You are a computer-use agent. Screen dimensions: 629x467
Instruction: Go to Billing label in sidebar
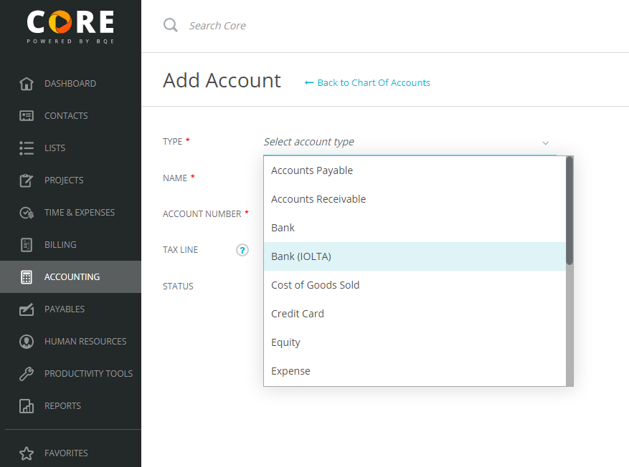pos(60,245)
